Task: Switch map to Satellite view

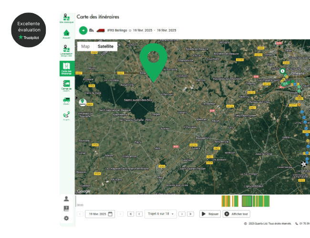Action: [x=105, y=46]
